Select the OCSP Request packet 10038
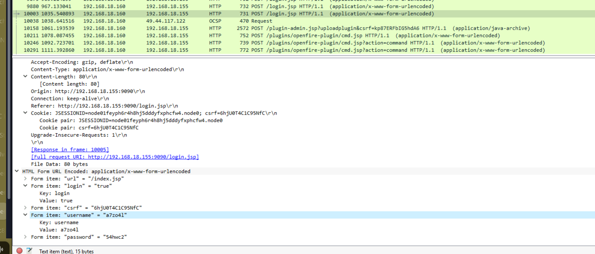The width and height of the screenshot is (595, 254). click(266, 21)
